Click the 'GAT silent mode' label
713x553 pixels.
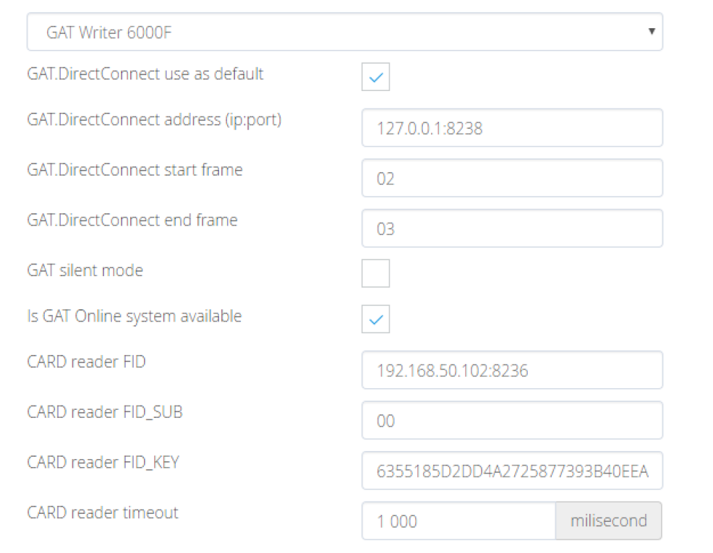(x=85, y=270)
